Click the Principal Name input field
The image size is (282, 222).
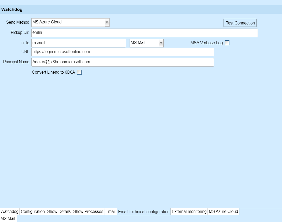[123, 62]
